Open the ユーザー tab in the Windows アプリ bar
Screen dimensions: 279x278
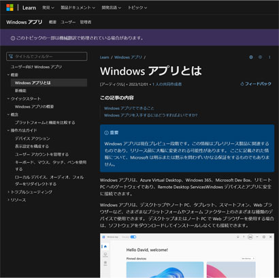pos(68,22)
